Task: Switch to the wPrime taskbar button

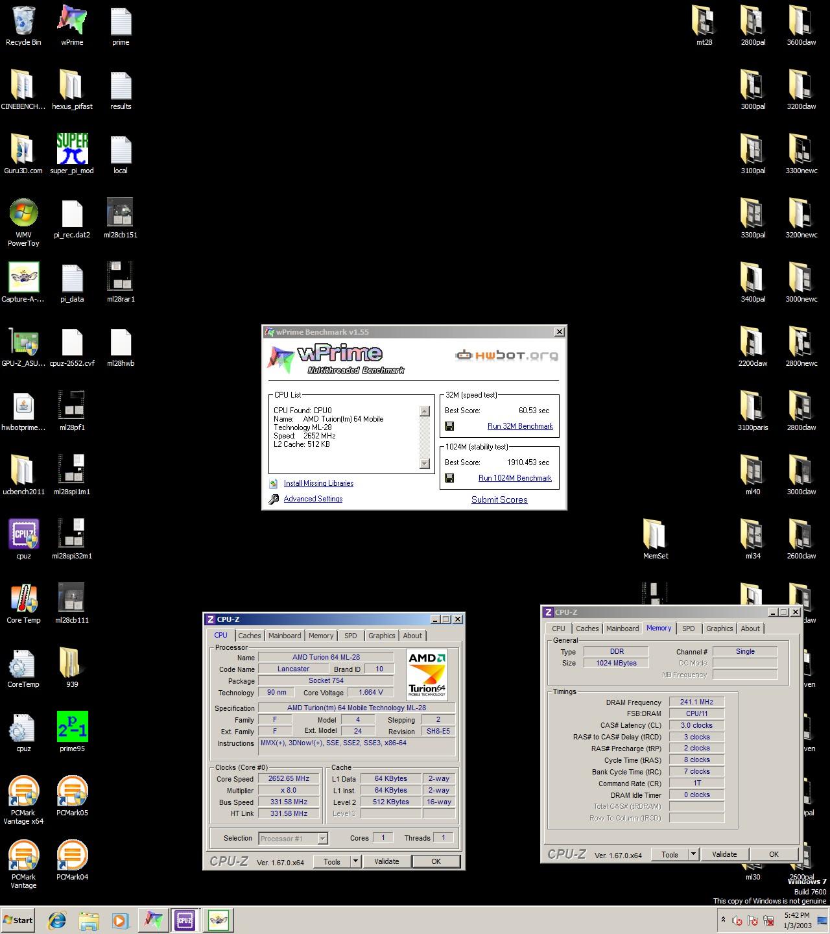Action: click(x=153, y=920)
